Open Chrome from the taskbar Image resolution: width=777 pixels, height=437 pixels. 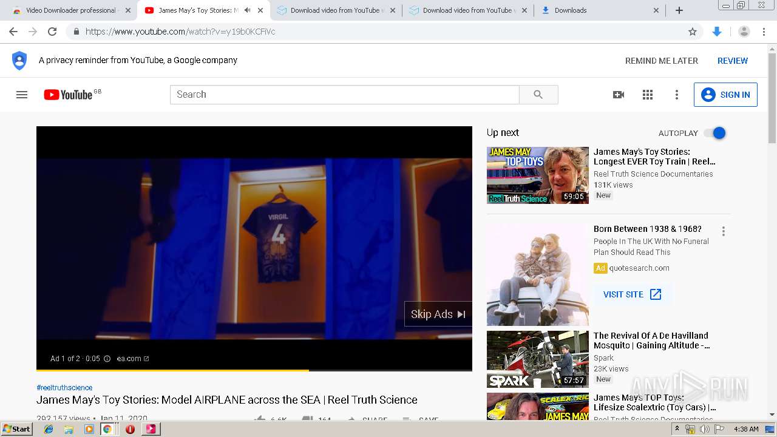pos(107,429)
